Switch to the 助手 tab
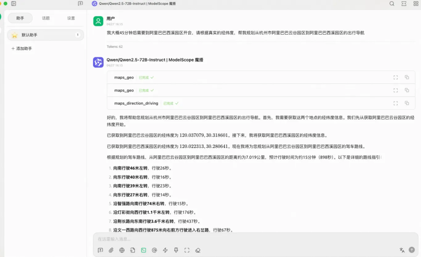Screen dimensions: 421x257 click(20, 18)
